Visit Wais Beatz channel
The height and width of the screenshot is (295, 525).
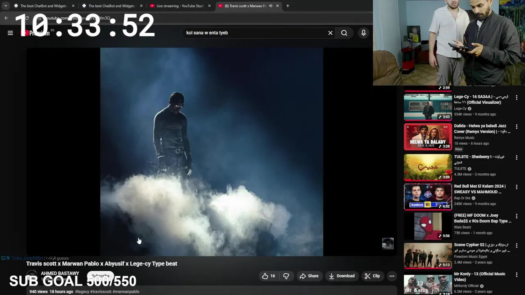point(463,227)
